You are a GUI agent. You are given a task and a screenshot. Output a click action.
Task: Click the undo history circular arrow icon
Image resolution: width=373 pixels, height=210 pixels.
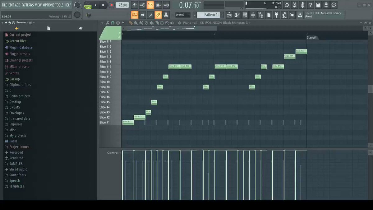point(287,5)
